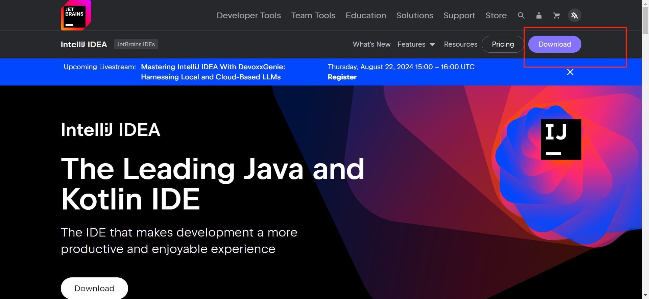The width and height of the screenshot is (649, 299).
Task: Click 'The Leading Java and Kotlin IDE' heading
Action: [x=213, y=184]
